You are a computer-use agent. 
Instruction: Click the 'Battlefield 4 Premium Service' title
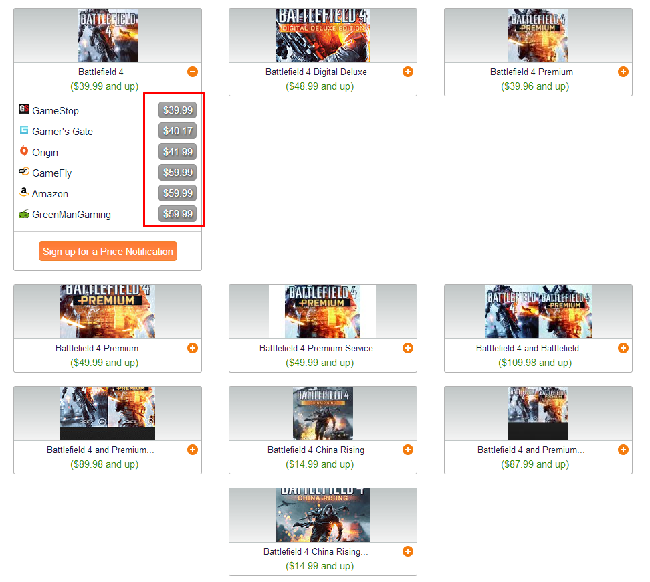(x=316, y=348)
